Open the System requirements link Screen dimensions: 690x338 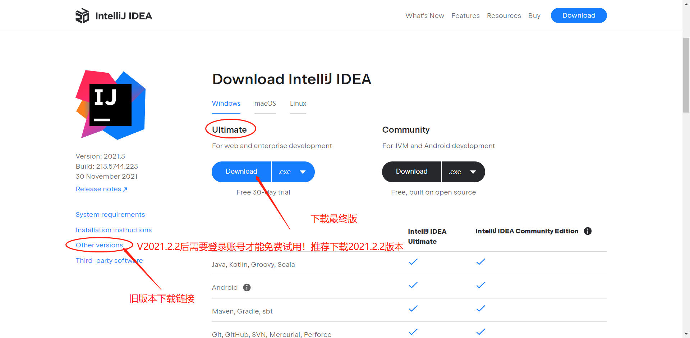(110, 214)
